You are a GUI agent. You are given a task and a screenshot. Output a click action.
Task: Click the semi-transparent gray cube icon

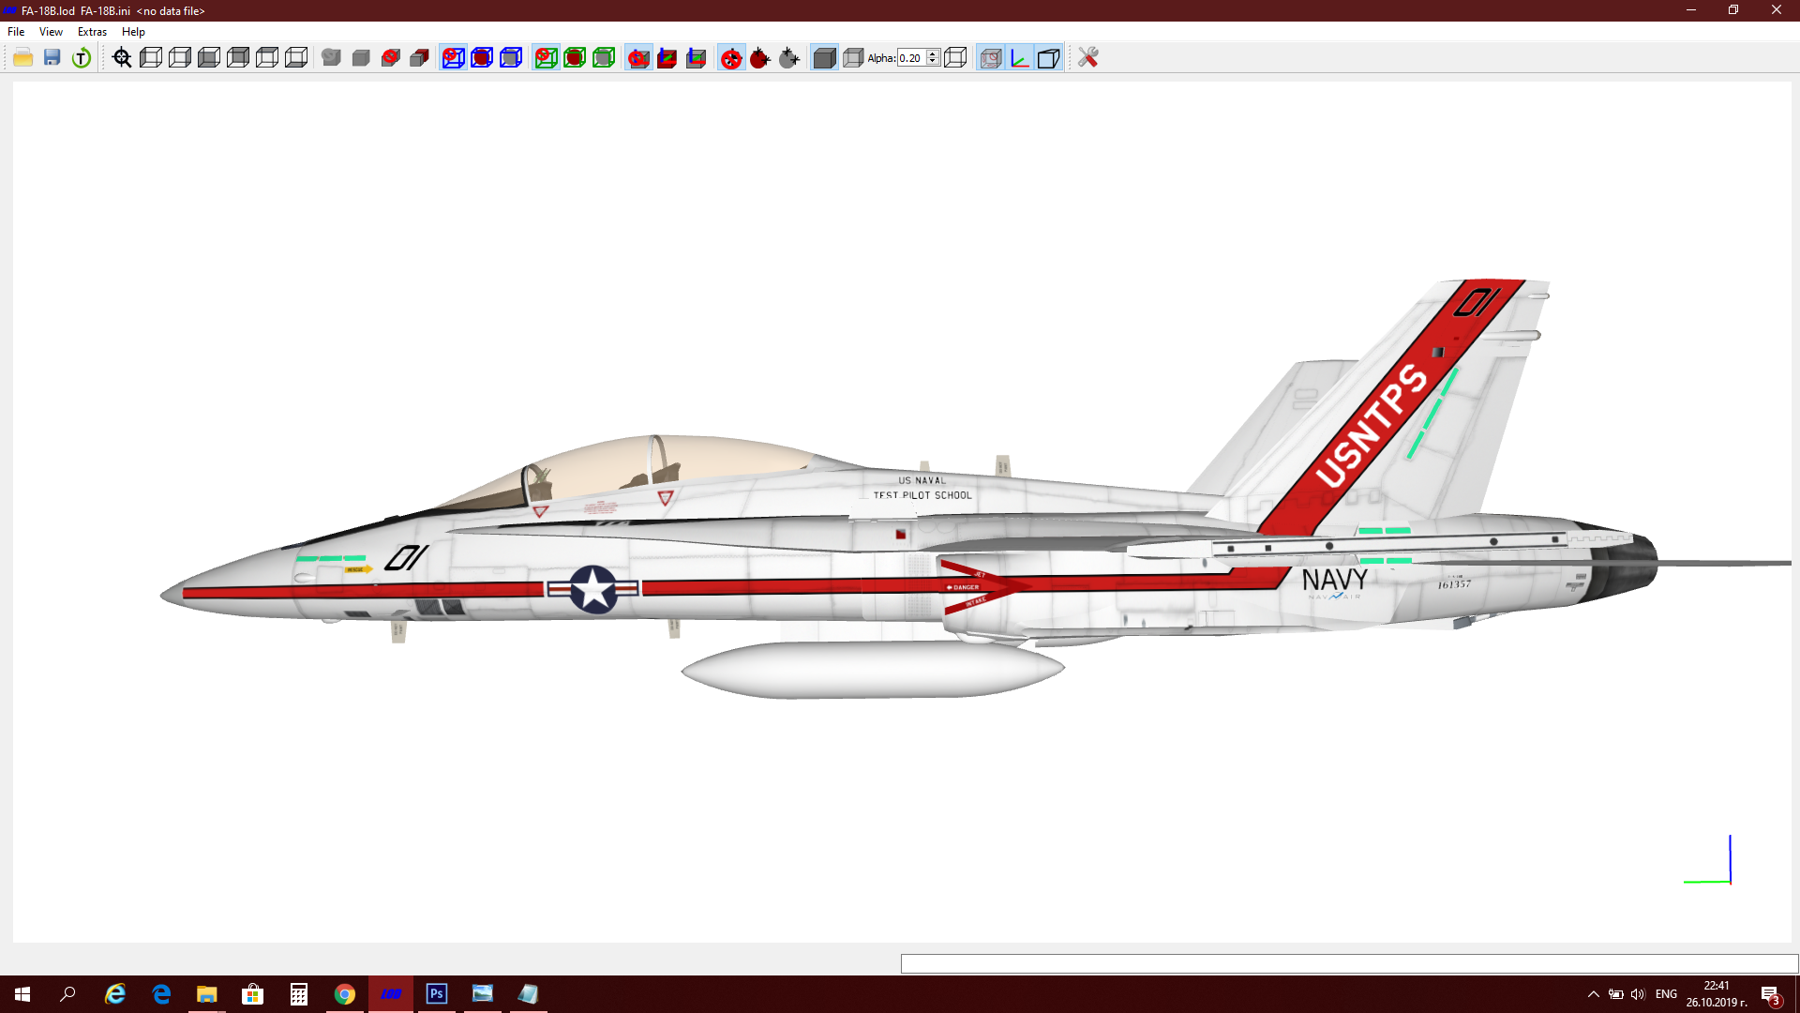(x=853, y=58)
